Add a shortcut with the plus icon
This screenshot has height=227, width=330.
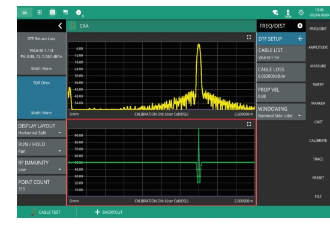97,212
